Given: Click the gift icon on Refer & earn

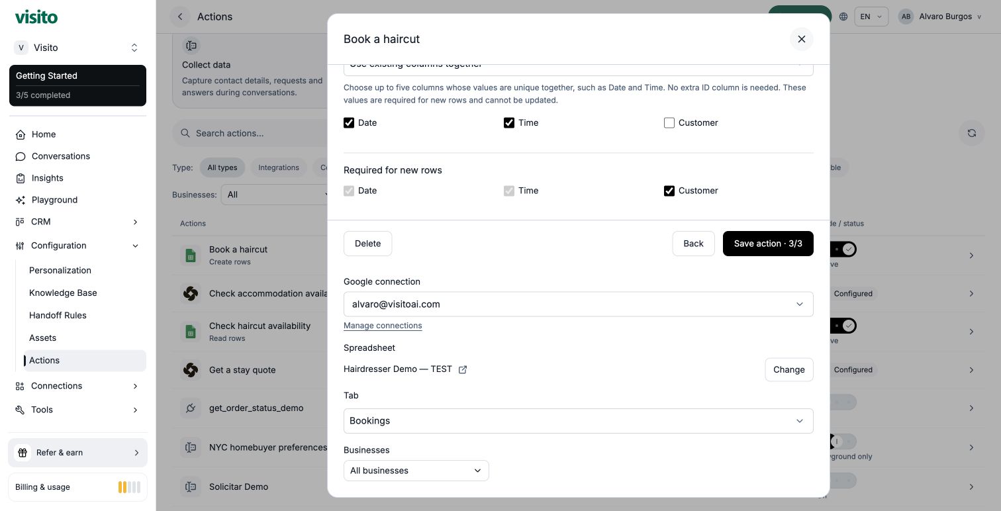Looking at the screenshot, I should click(23, 453).
